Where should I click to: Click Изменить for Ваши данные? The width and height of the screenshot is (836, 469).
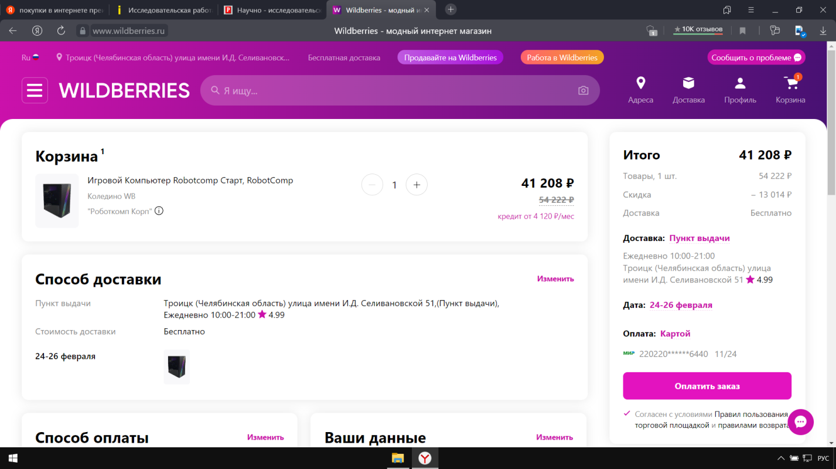[x=554, y=437]
